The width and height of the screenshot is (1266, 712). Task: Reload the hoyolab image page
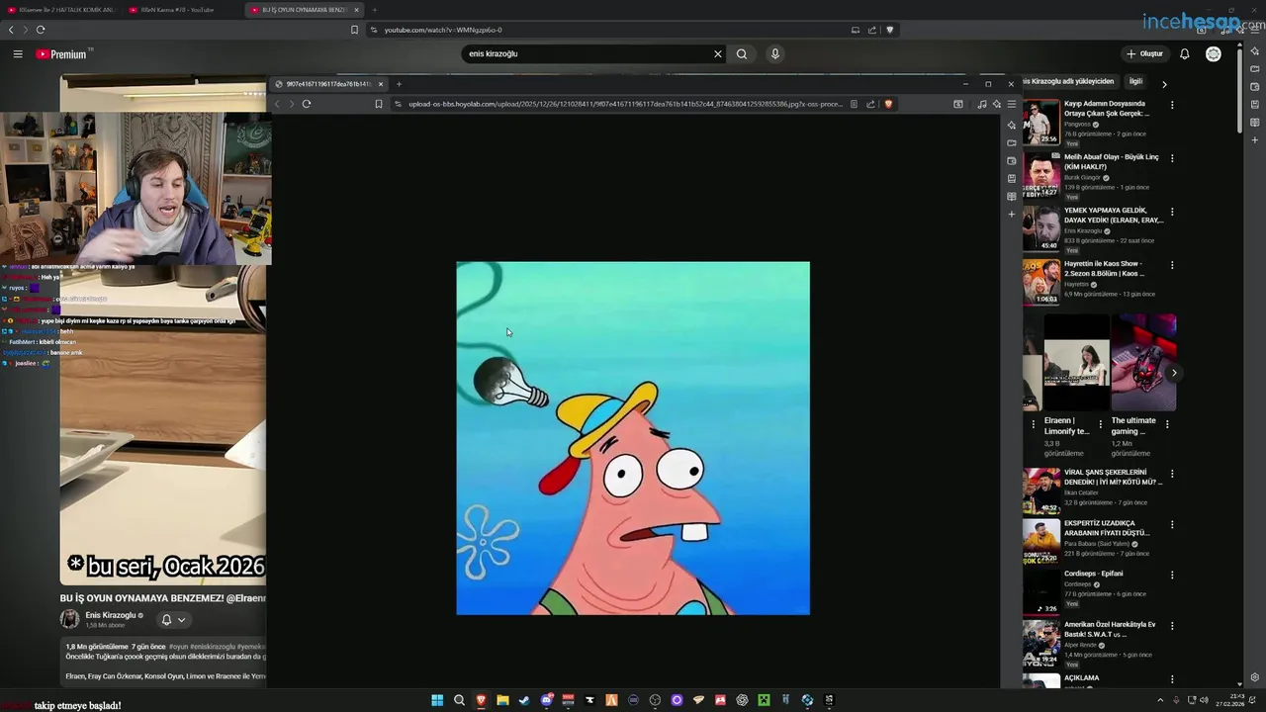coord(307,104)
